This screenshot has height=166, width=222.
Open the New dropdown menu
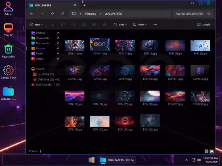36,25
